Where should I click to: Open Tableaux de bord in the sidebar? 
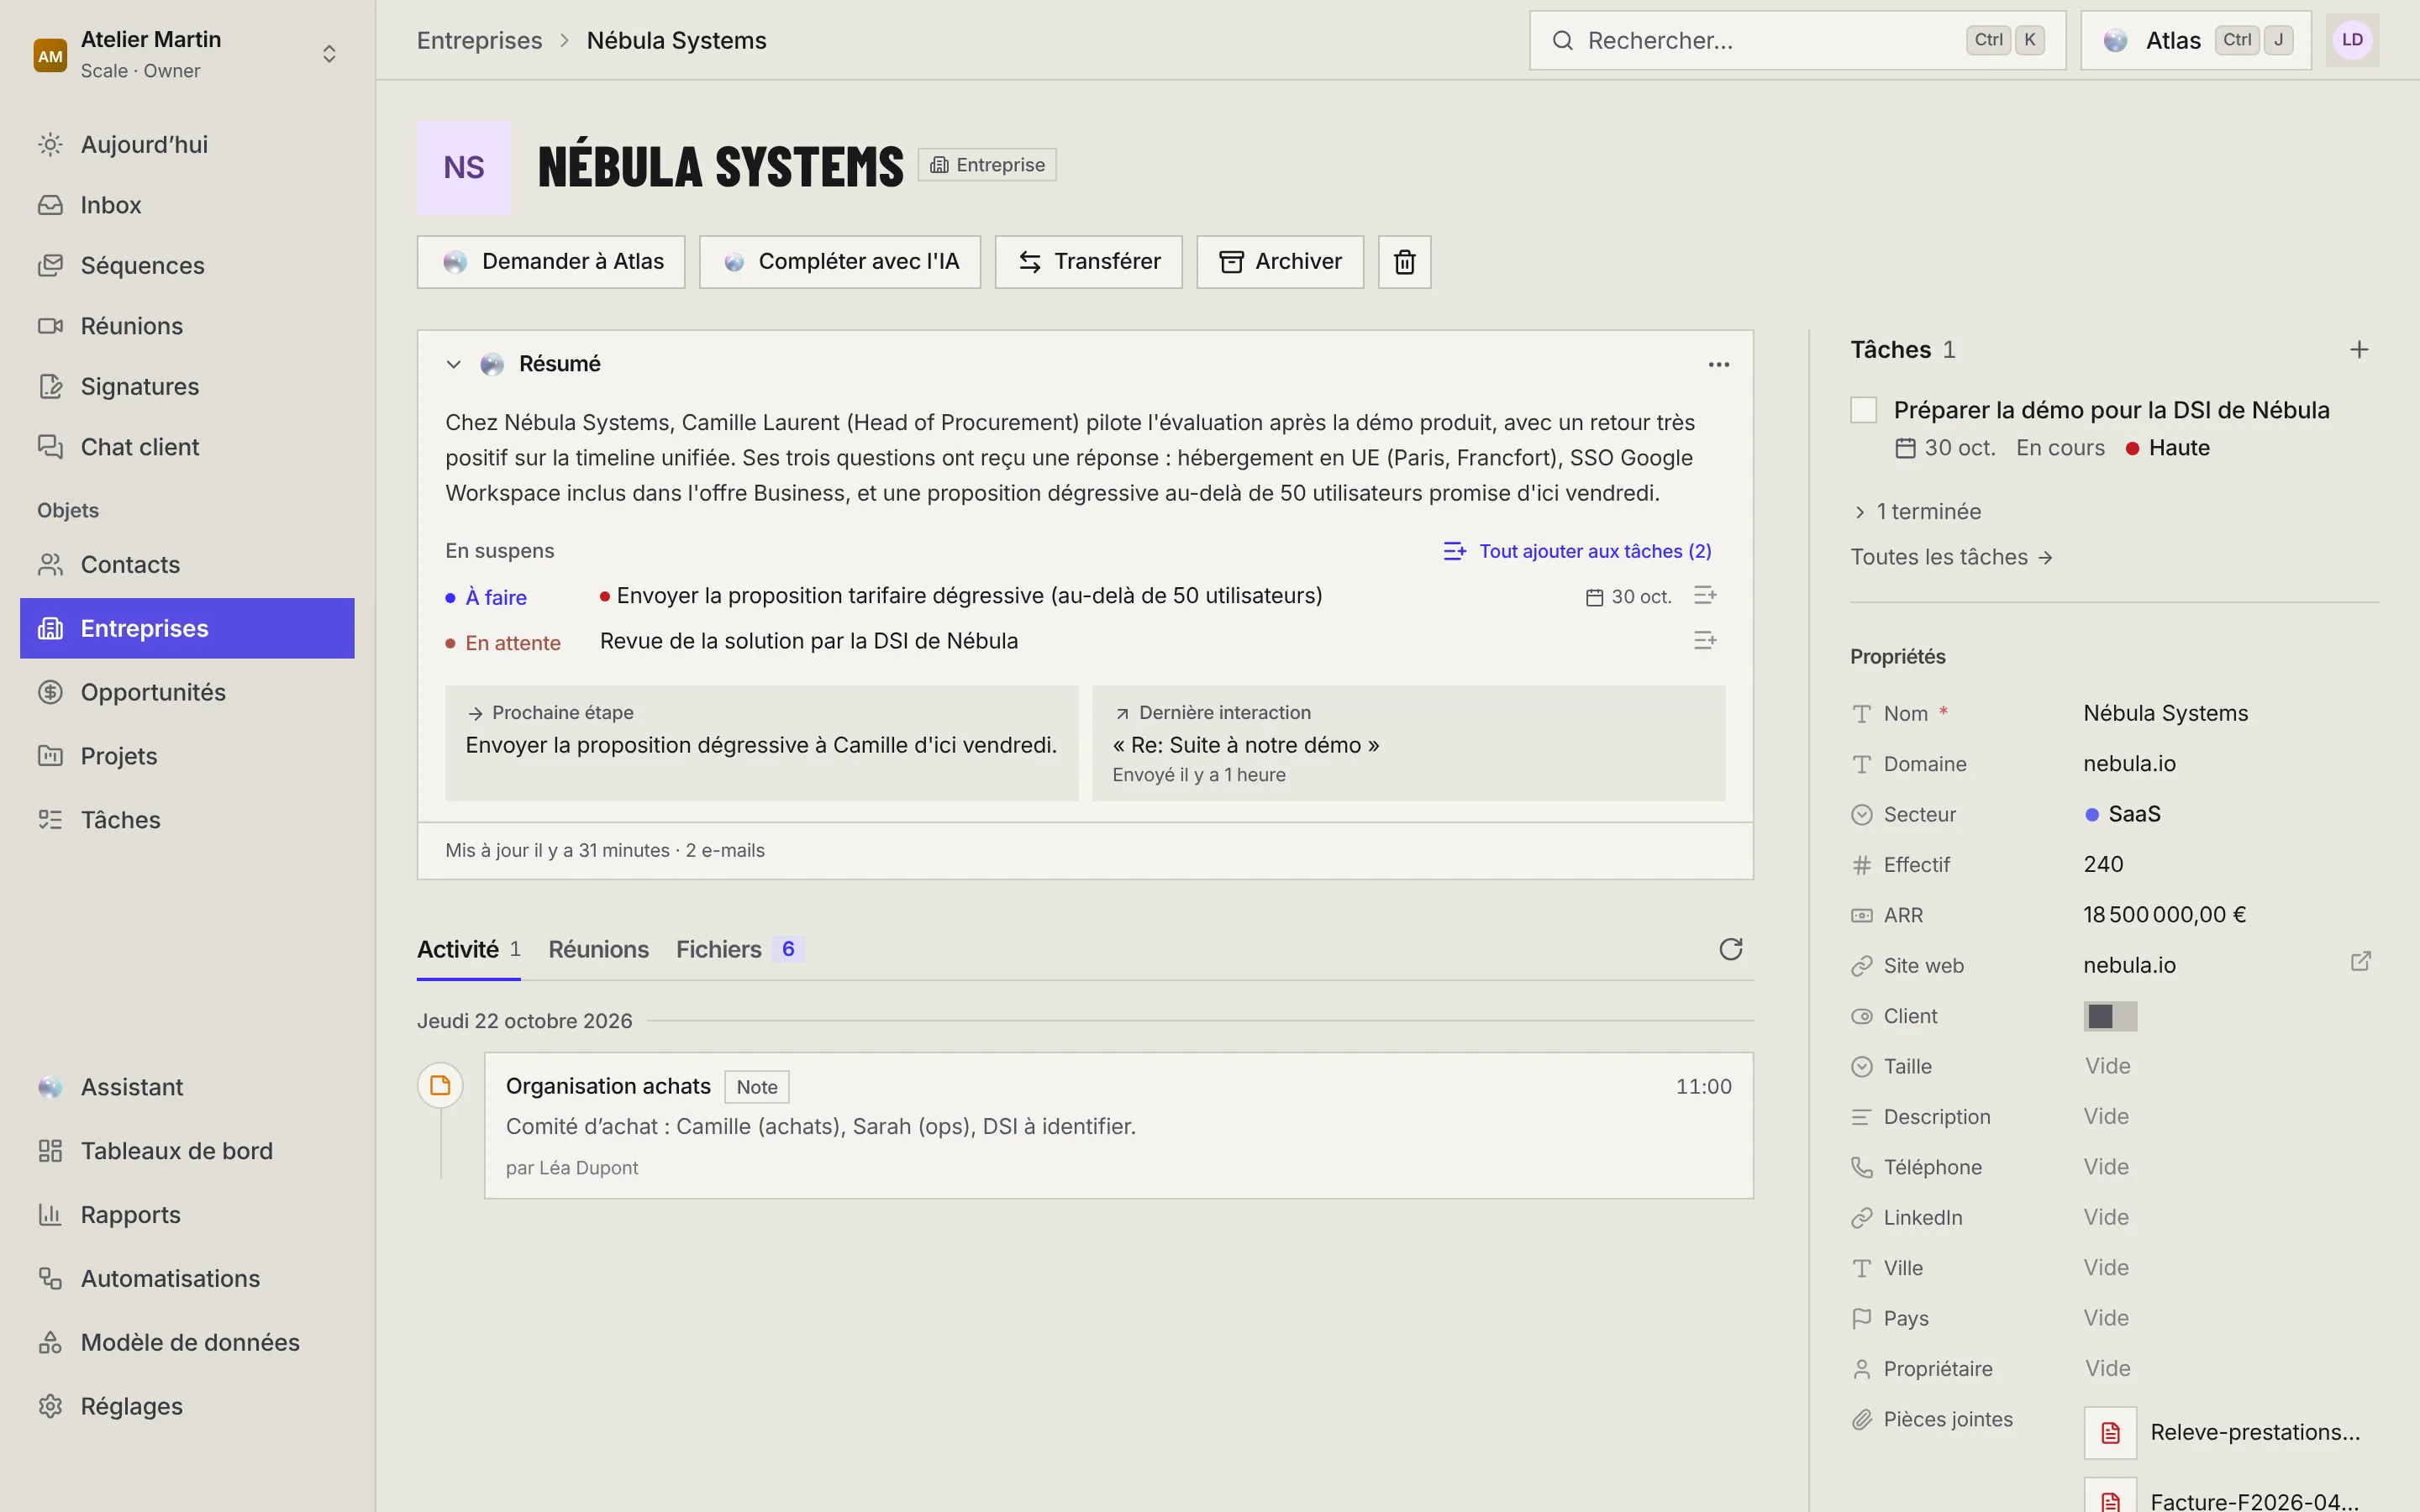(x=187, y=1151)
